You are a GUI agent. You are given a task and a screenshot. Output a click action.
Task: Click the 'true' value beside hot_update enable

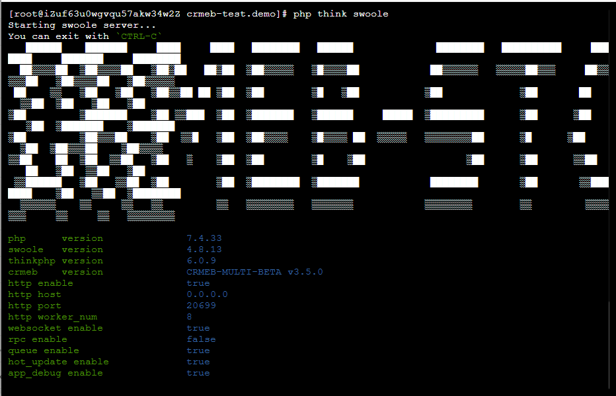[198, 362]
